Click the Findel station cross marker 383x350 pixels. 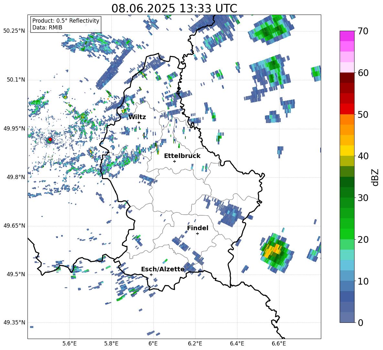[197, 234]
